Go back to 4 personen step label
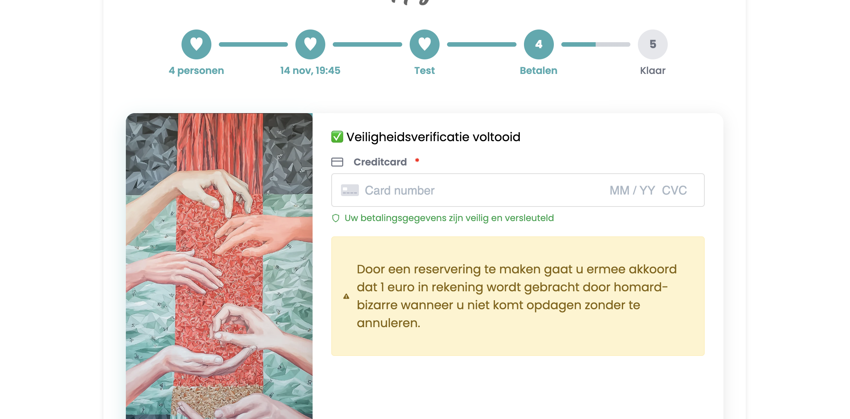The image size is (850, 419). pos(196,71)
